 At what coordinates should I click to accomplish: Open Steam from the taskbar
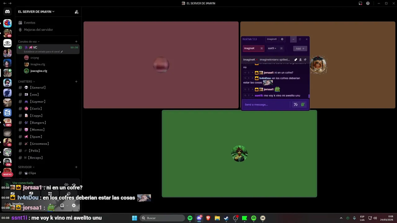click(x=226, y=218)
